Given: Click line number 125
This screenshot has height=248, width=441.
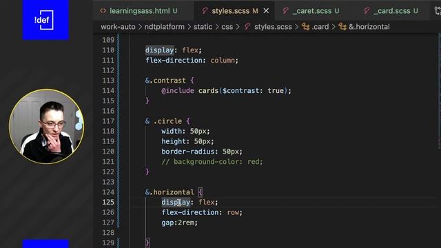Looking at the screenshot, I should click(108, 202).
